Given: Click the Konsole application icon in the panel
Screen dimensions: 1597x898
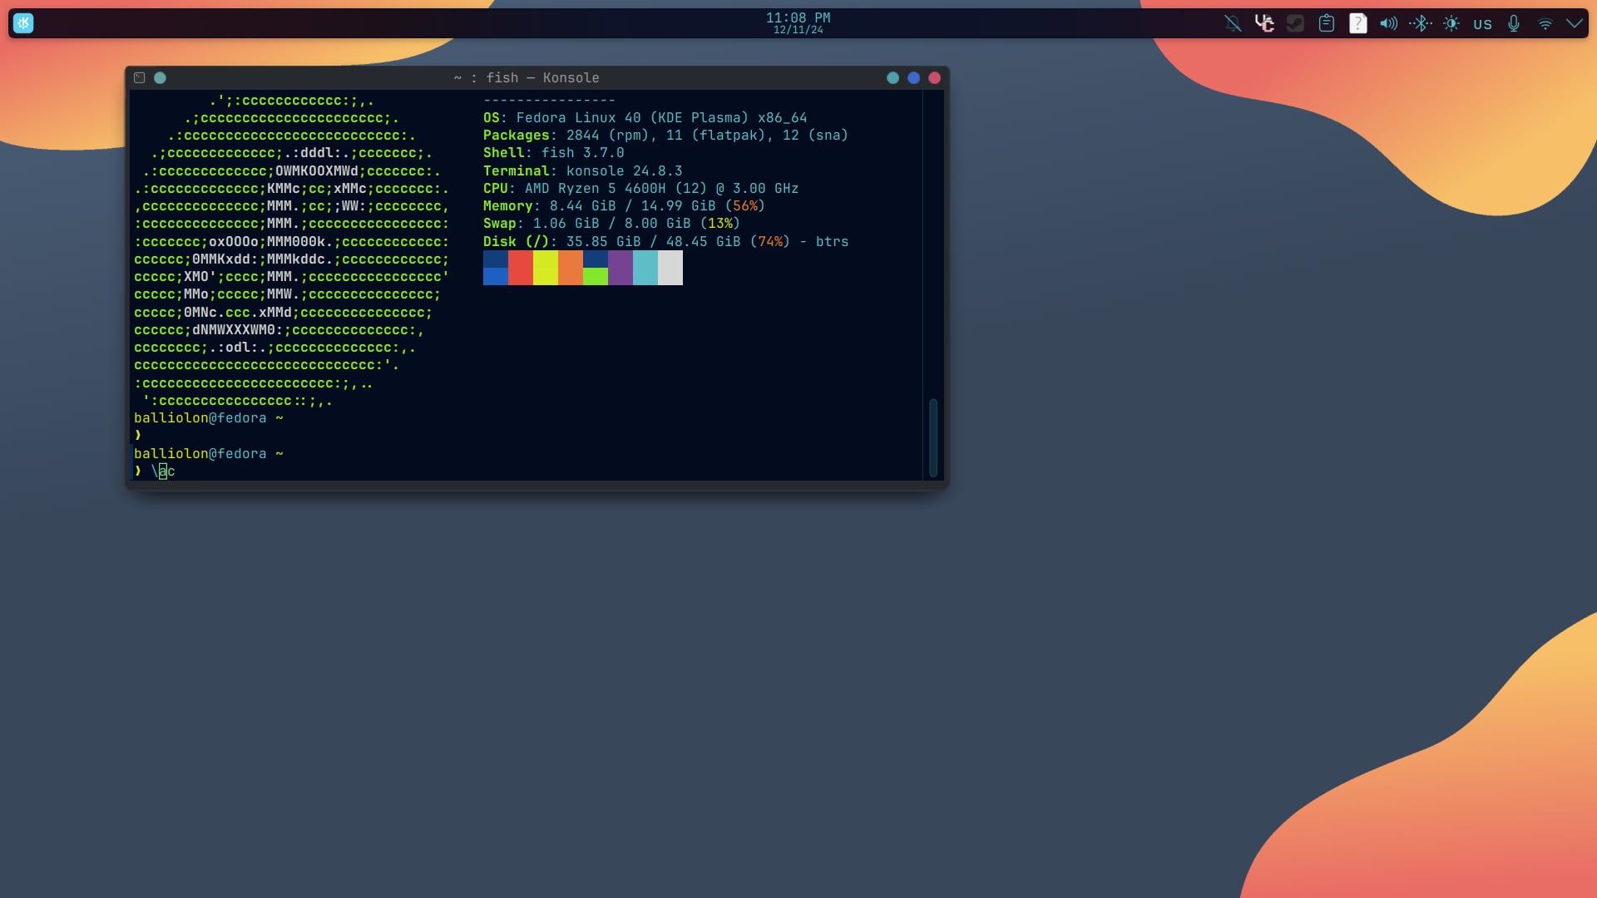Looking at the screenshot, I should pyautogui.click(x=23, y=23).
